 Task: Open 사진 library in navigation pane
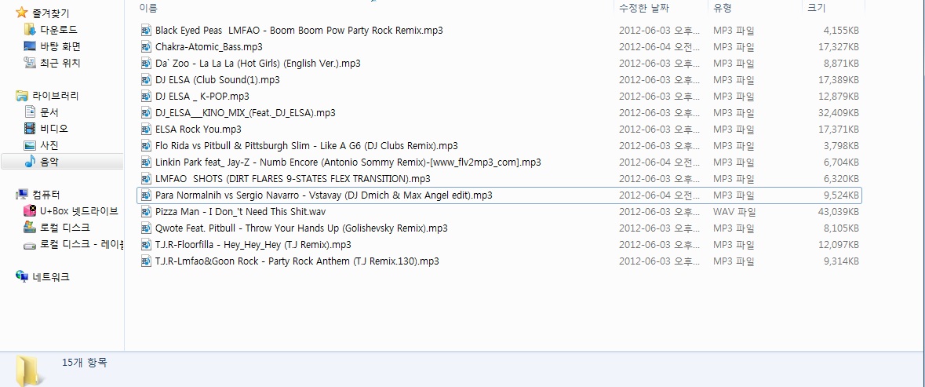(49, 145)
